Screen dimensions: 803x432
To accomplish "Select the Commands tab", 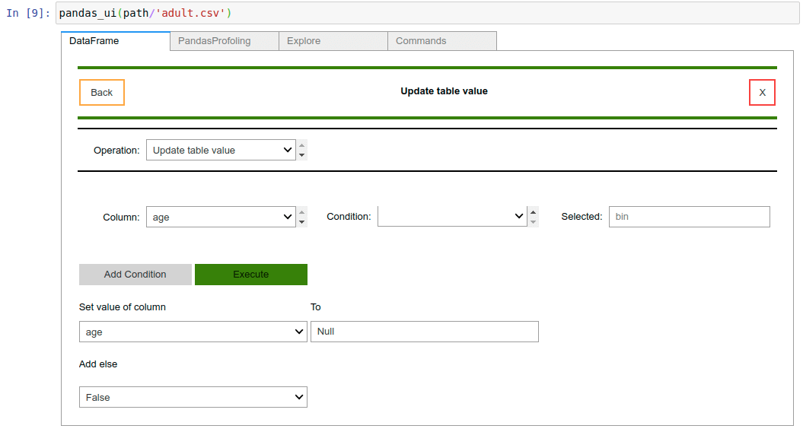I will point(441,41).
